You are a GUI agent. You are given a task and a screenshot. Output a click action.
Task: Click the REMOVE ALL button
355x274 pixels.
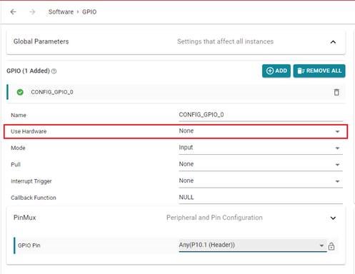tap(319, 71)
